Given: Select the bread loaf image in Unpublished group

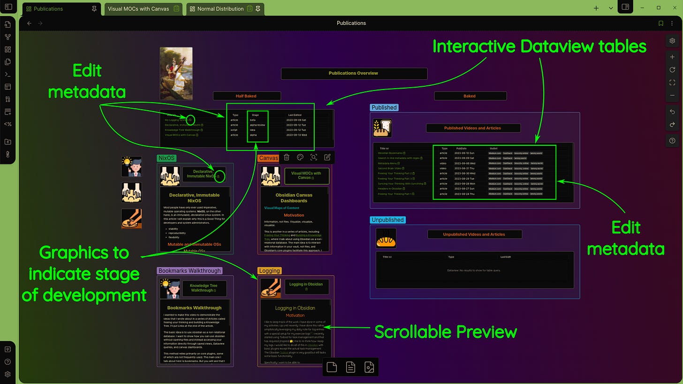Looking at the screenshot, I should (386, 238).
